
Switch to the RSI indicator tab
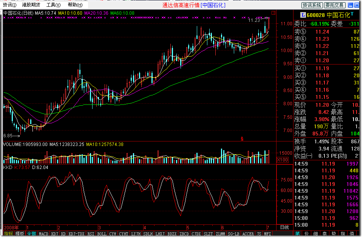91,234
